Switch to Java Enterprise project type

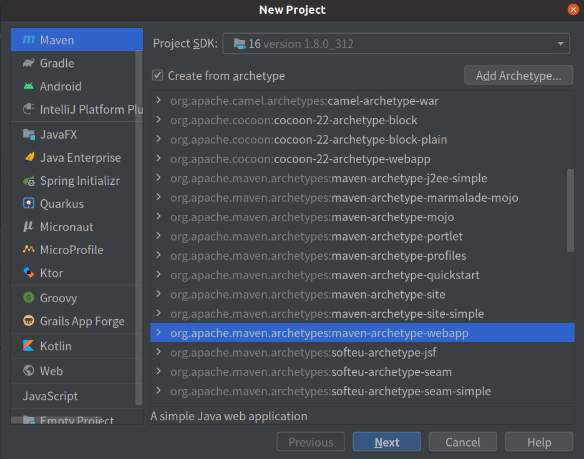pos(80,157)
